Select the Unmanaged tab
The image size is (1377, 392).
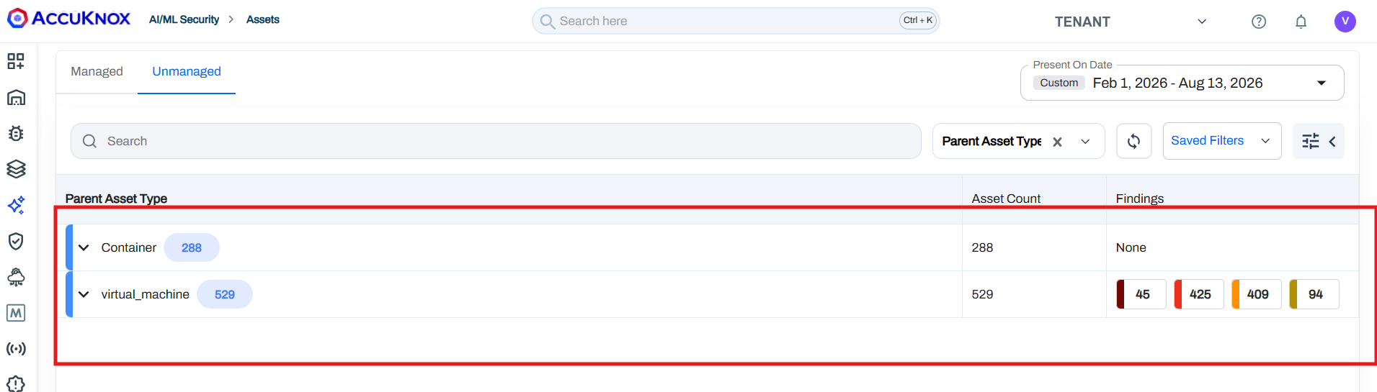tap(187, 71)
